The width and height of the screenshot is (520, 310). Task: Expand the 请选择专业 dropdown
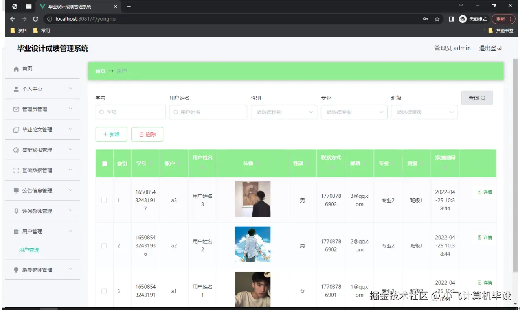click(354, 112)
